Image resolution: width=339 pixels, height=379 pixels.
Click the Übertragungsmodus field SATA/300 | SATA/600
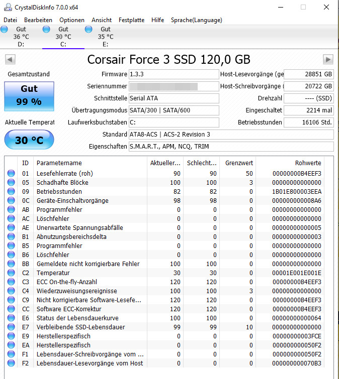[x=174, y=110]
